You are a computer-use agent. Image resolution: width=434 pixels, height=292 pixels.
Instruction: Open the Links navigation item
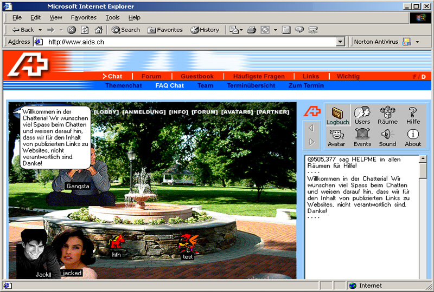click(310, 76)
